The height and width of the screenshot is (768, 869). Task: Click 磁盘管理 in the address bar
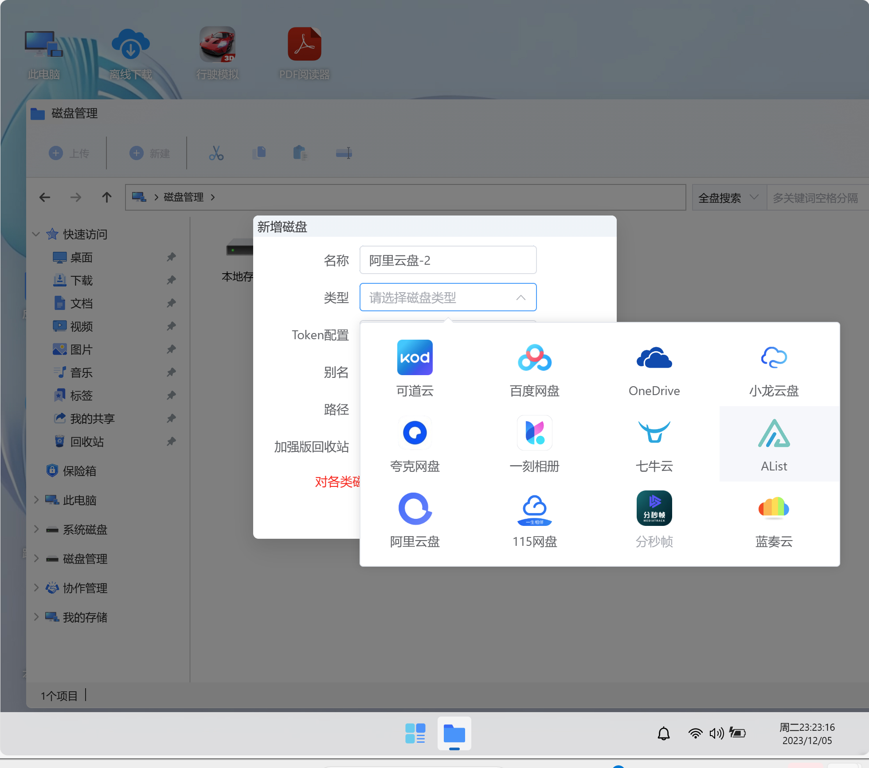point(184,197)
